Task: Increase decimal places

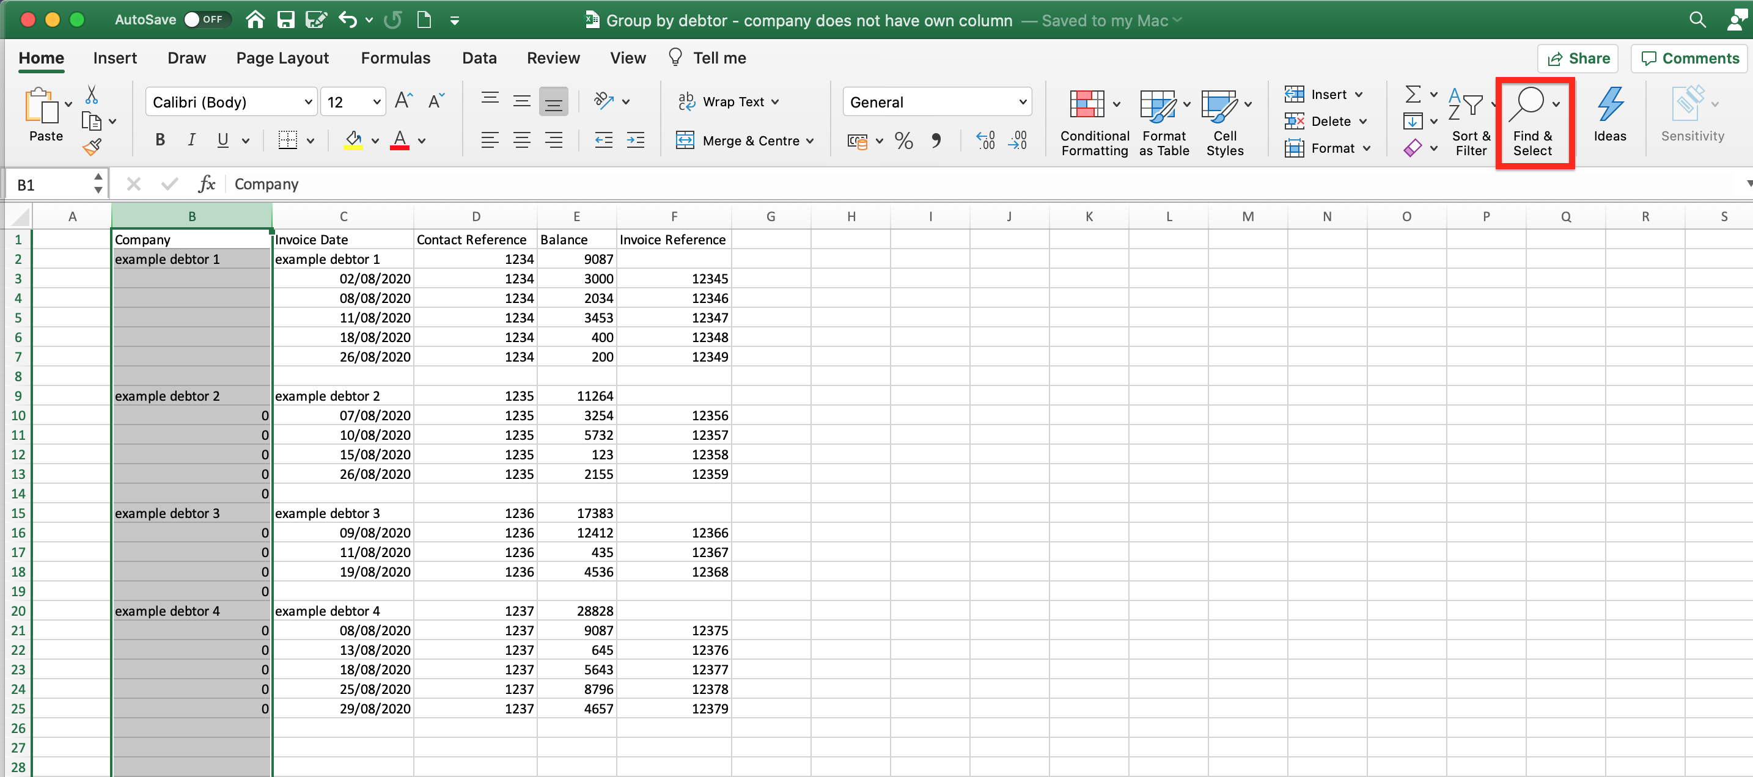Action: [985, 140]
